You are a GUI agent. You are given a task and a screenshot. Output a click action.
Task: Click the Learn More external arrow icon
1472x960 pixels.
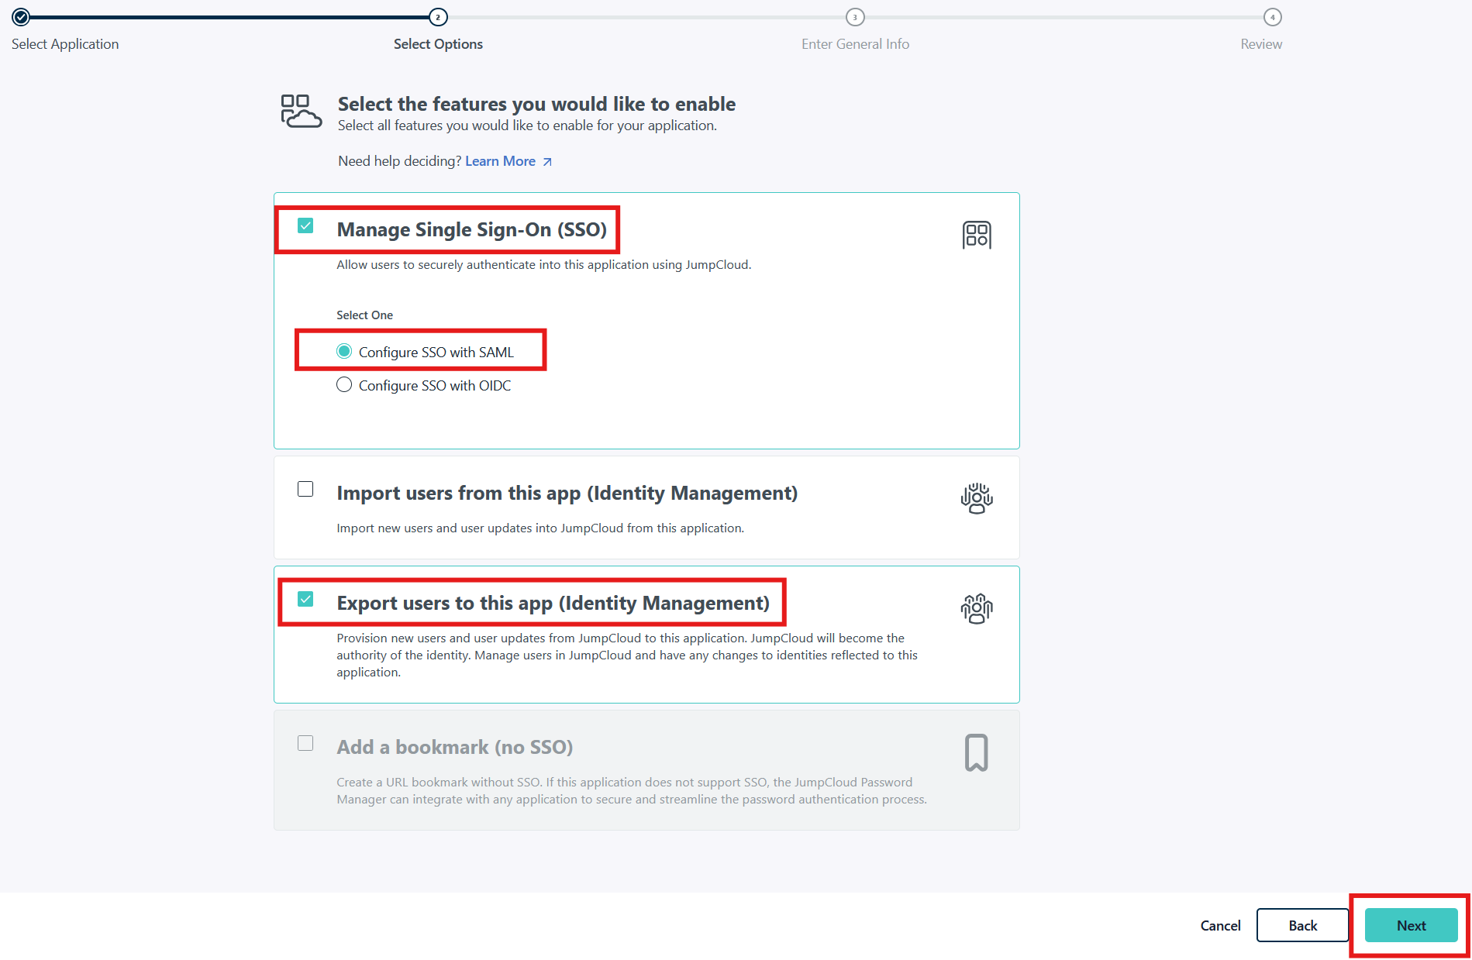click(547, 162)
